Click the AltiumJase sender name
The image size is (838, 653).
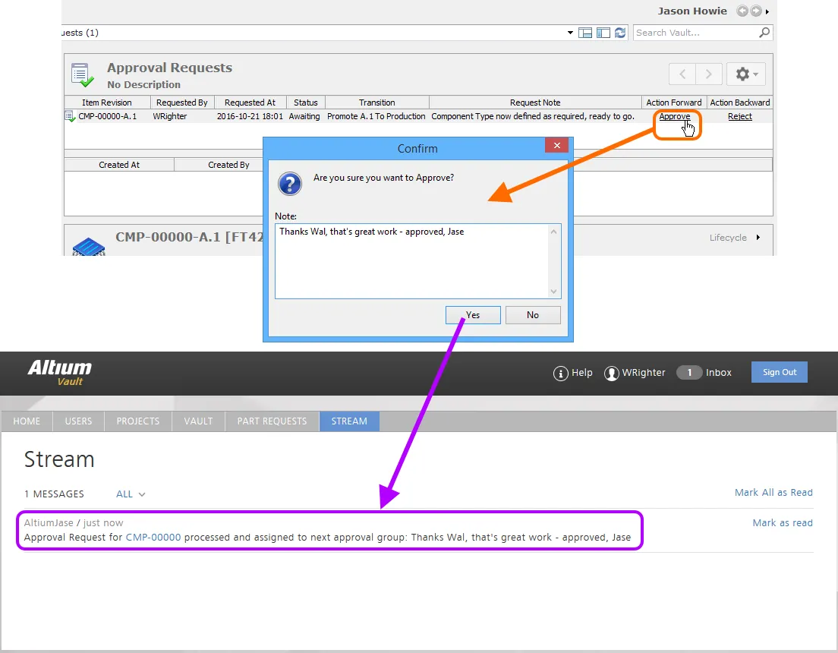click(x=49, y=523)
